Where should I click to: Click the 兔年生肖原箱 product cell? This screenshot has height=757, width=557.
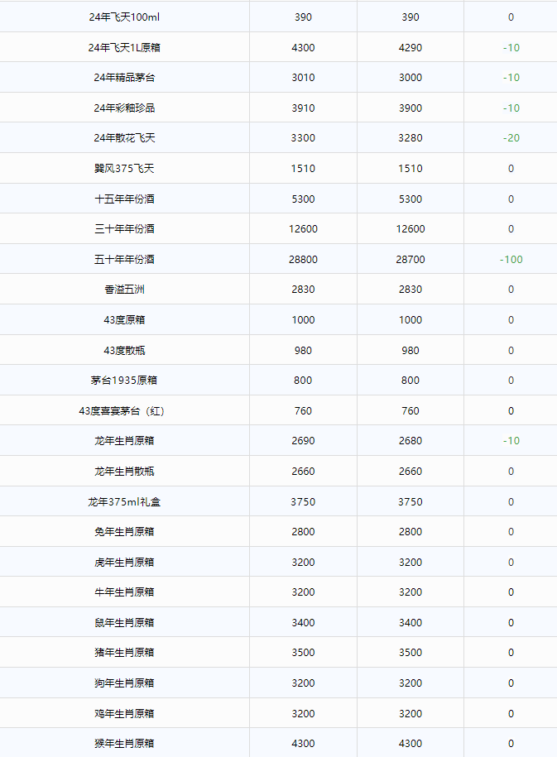pos(124,531)
